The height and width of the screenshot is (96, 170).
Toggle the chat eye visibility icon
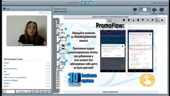pos(41,92)
